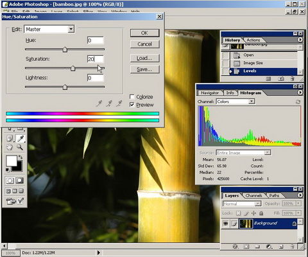Open the Channel Colors dropdown
Viewport: 308px width, 257px height.
point(235,102)
